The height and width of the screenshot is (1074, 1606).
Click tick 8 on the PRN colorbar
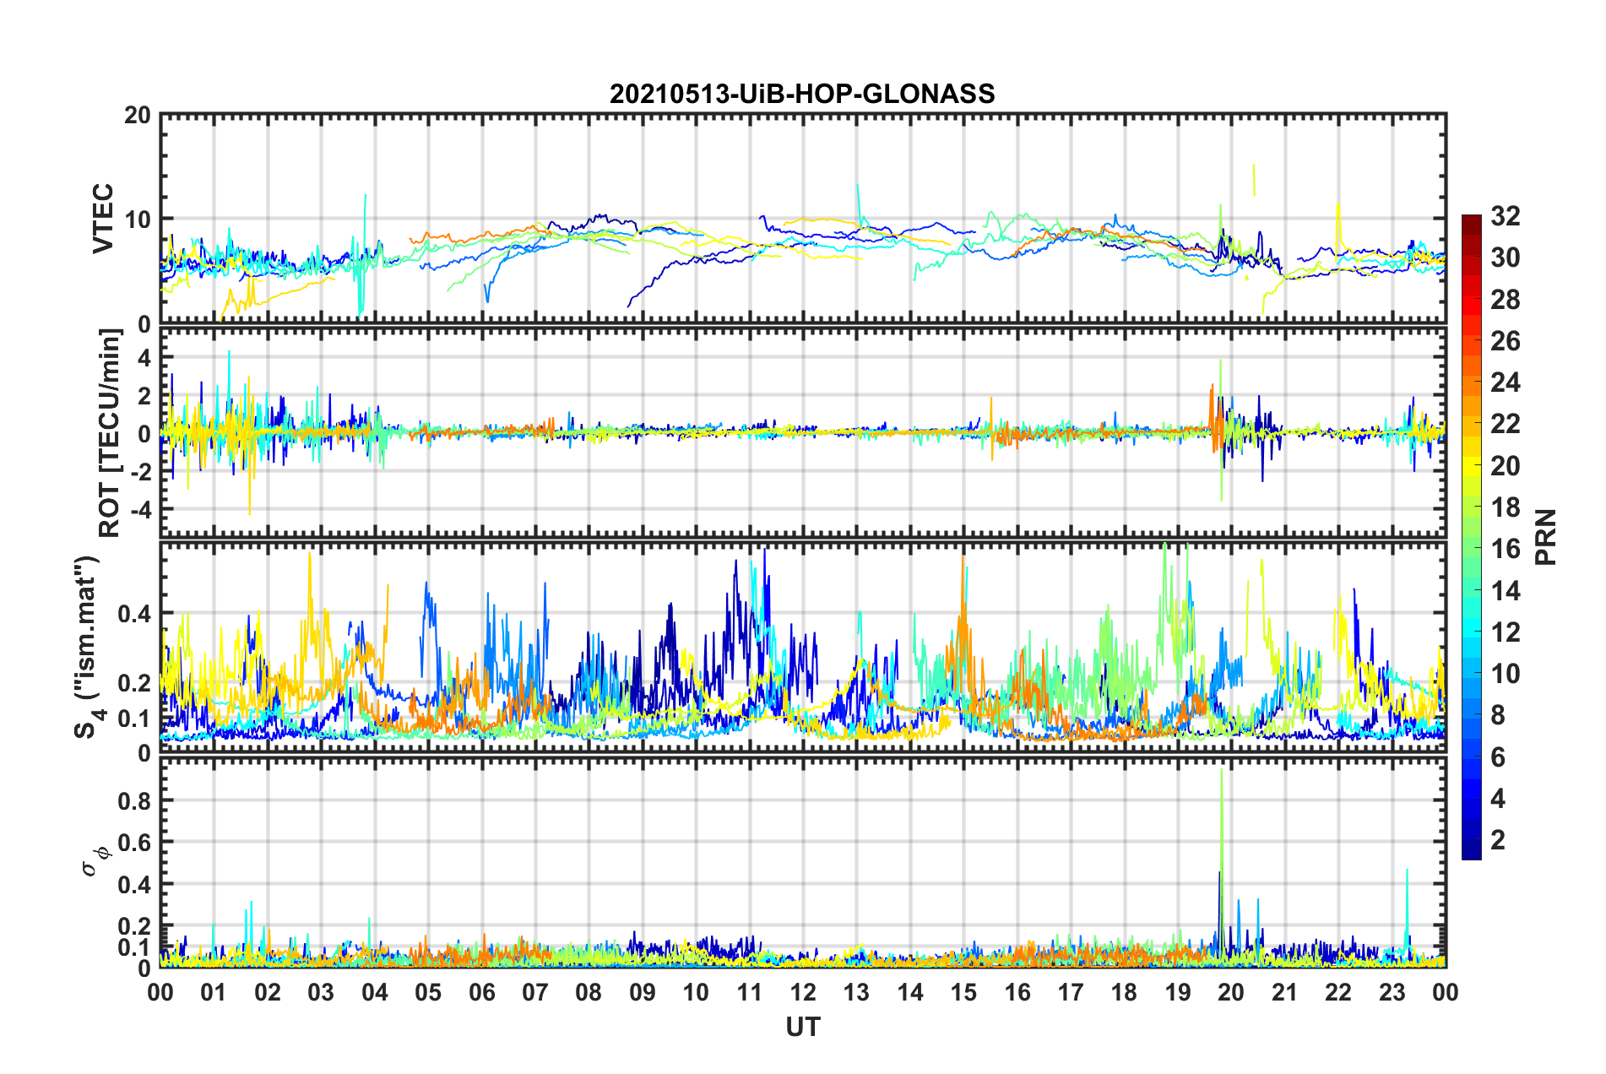(1498, 715)
